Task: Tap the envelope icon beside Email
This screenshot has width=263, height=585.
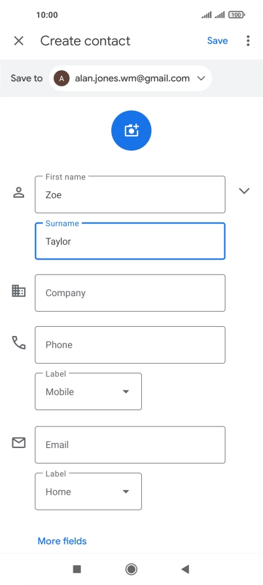Action: pos(18,443)
